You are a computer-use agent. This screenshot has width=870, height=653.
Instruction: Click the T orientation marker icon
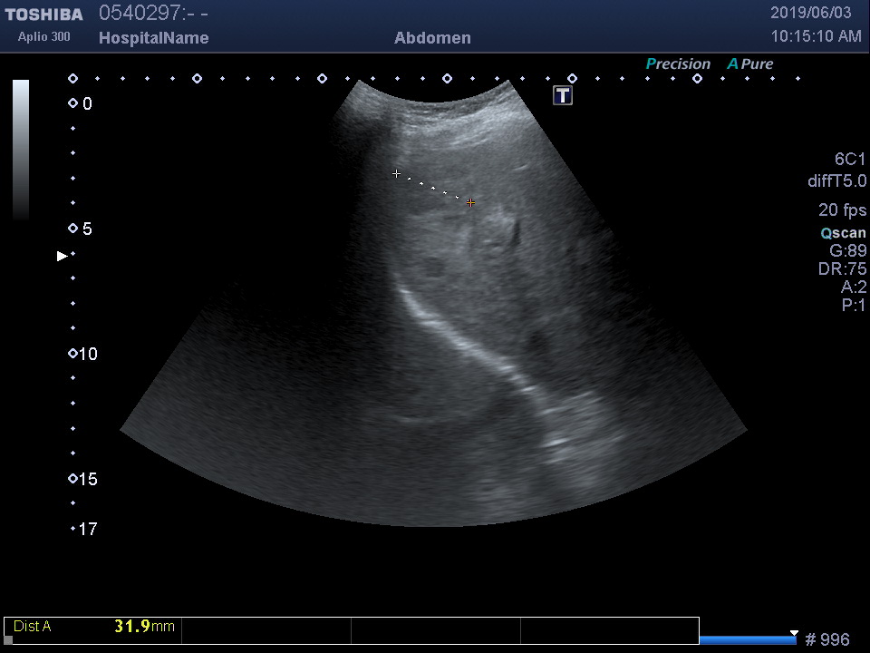(x=563, y=95)
